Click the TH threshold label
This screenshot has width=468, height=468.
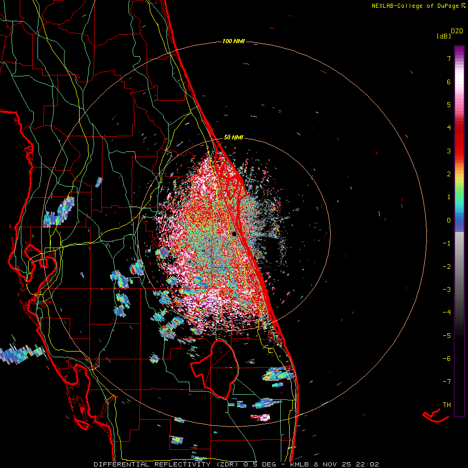[447, 405]
